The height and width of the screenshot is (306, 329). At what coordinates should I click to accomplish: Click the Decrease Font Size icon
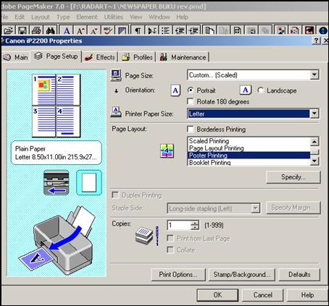point(94,30)
